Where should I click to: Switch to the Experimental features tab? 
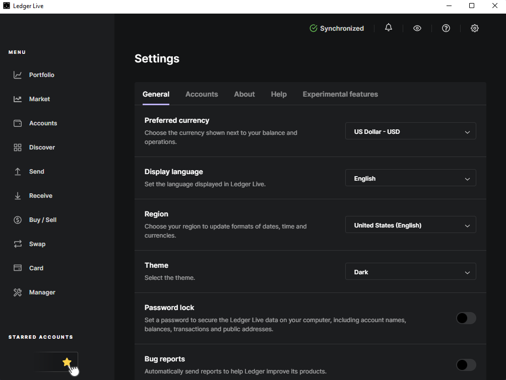[340, 94]
